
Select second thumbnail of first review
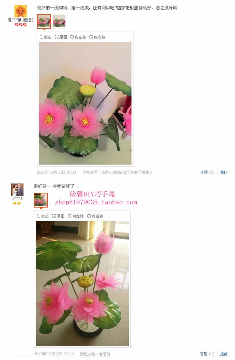[59, 21]
